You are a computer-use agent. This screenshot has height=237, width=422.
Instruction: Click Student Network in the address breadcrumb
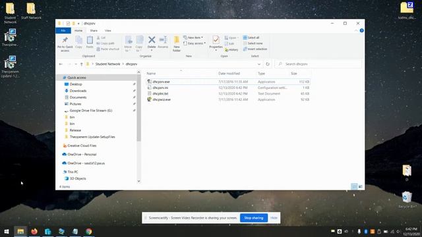(x=107, y=65)
